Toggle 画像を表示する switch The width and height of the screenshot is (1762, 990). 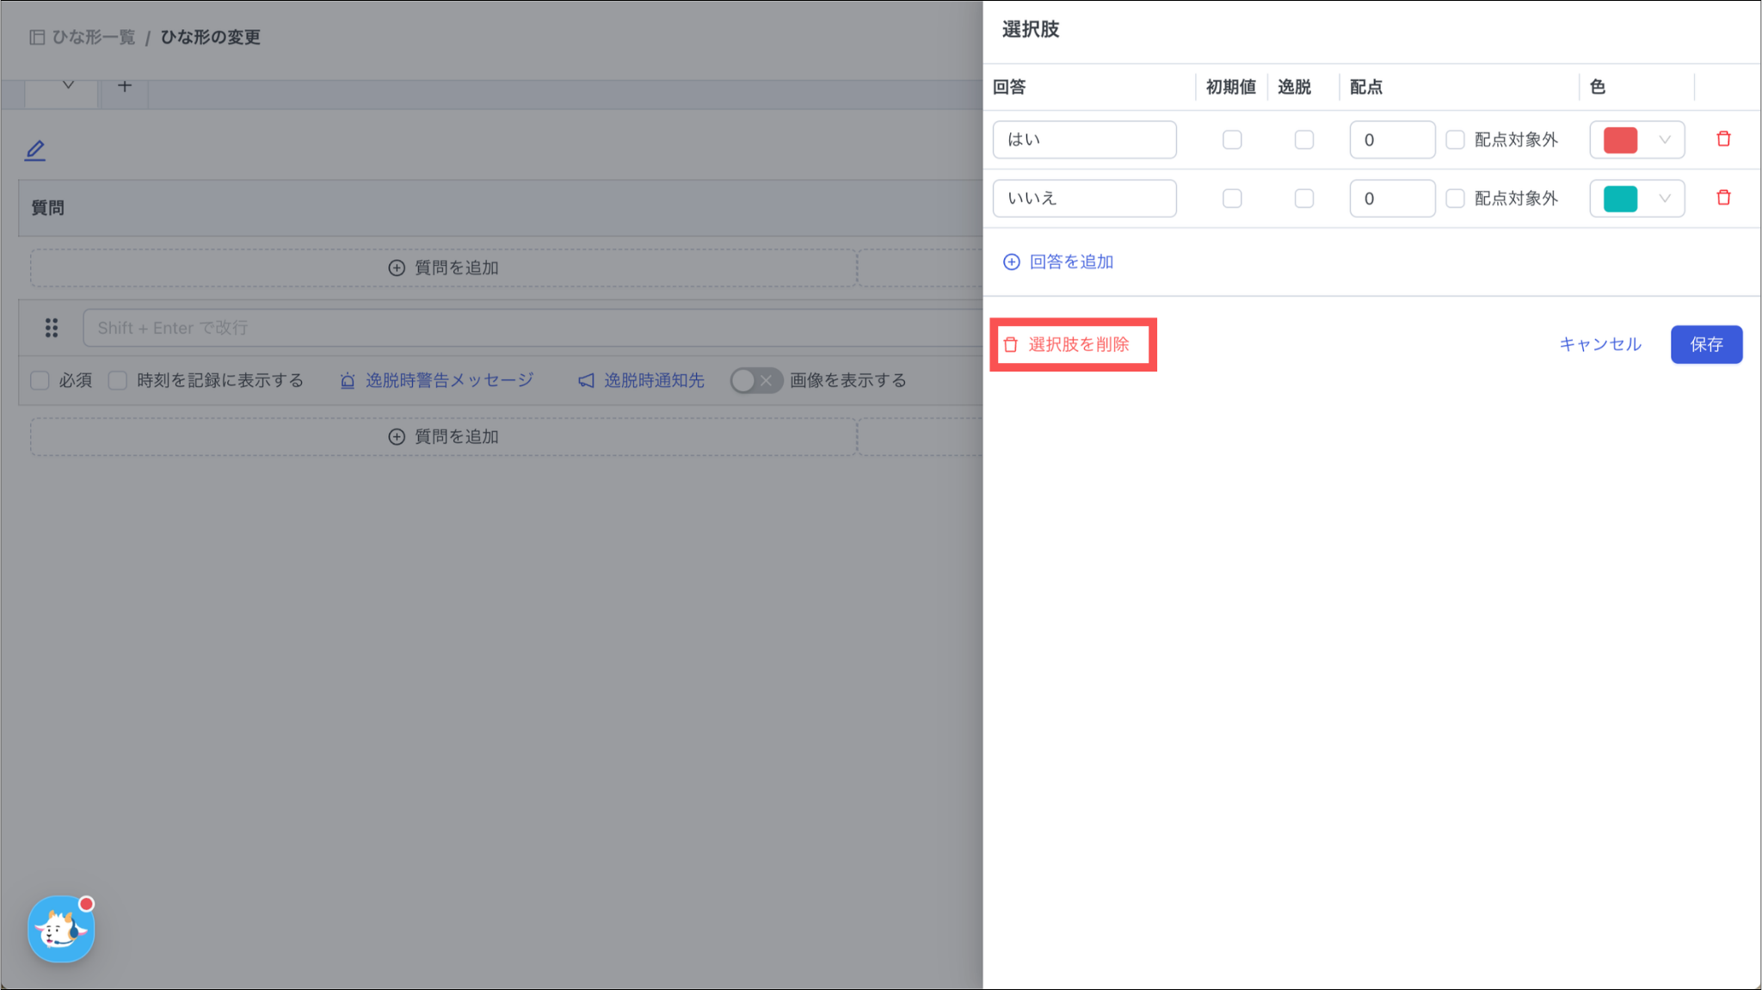pyautogui.click(x=755, y=380)
